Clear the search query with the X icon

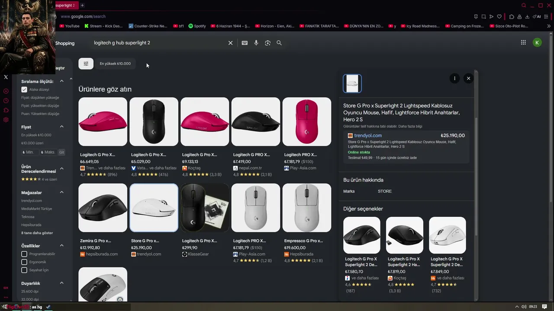(230, 43)
